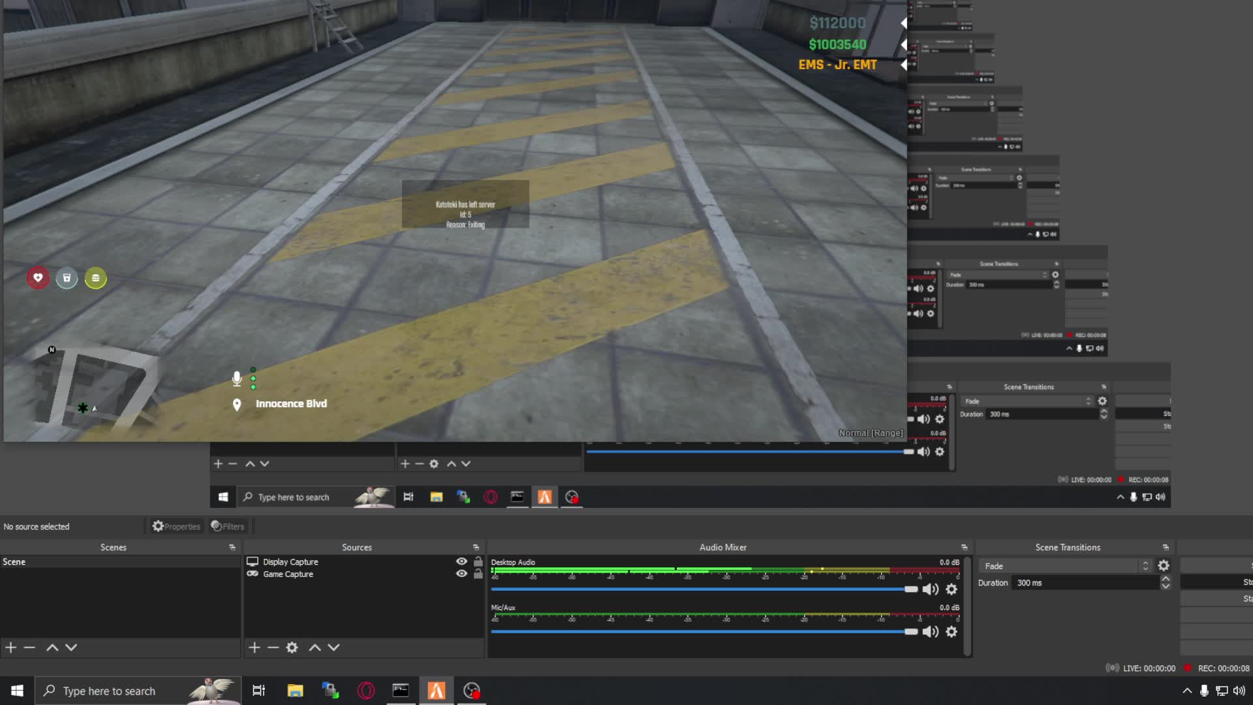Image resolution: width=1253 pixels, height=705 pixels.
Task: Lock the Display Capture source
Action: click(x=478, y=561)
